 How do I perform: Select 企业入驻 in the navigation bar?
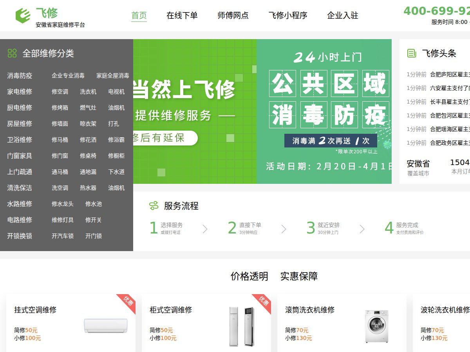pyautogui.click(x=343, y=16)
